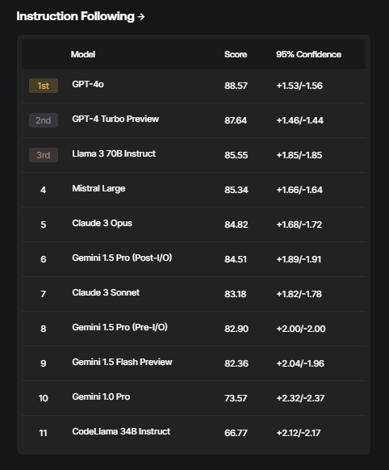Click the arrow icon beside Instruction Following
The image size is (389, 470).
(141, 17)
